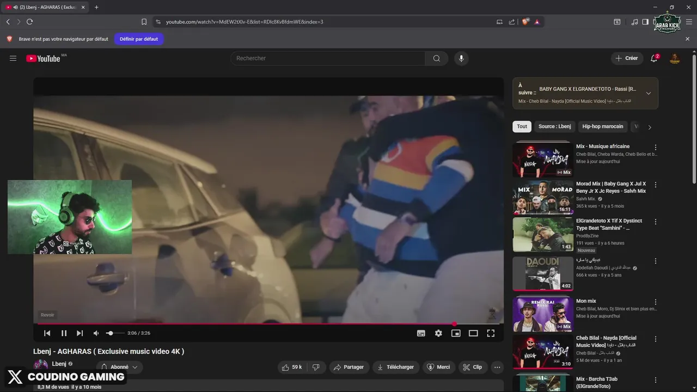
Task: Click the Merci thanks button
Action: click(439, 367)
